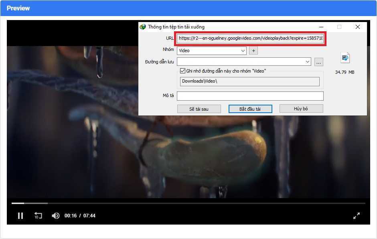Click the 07:44 total duration text

pyautogui.click(x=89, y=216)
